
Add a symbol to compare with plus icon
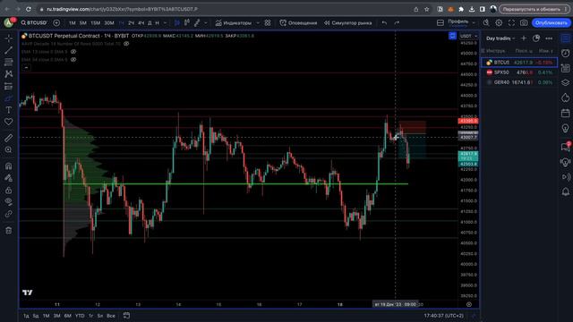coord(56,22)
